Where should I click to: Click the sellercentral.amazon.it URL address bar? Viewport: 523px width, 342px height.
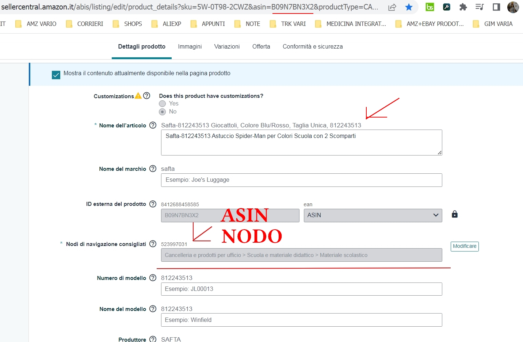[x=190, y=7]
